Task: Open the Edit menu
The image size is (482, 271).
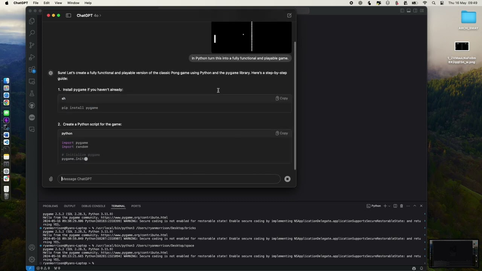Action: tap(46, 3)
